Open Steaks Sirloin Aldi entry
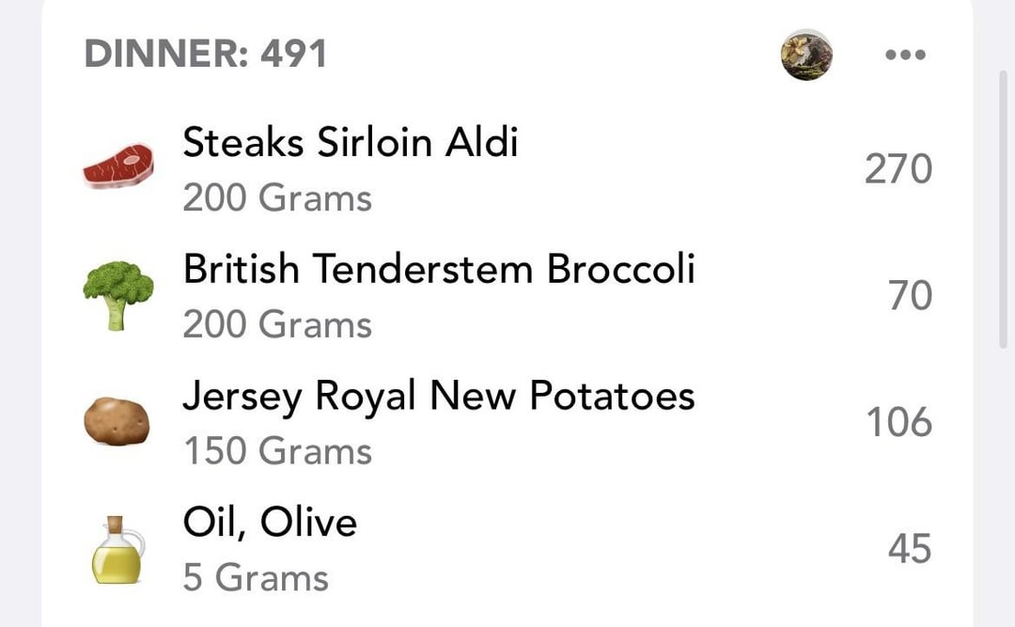This screenshot has height=627, width=1015. click(x=350, y=143)
